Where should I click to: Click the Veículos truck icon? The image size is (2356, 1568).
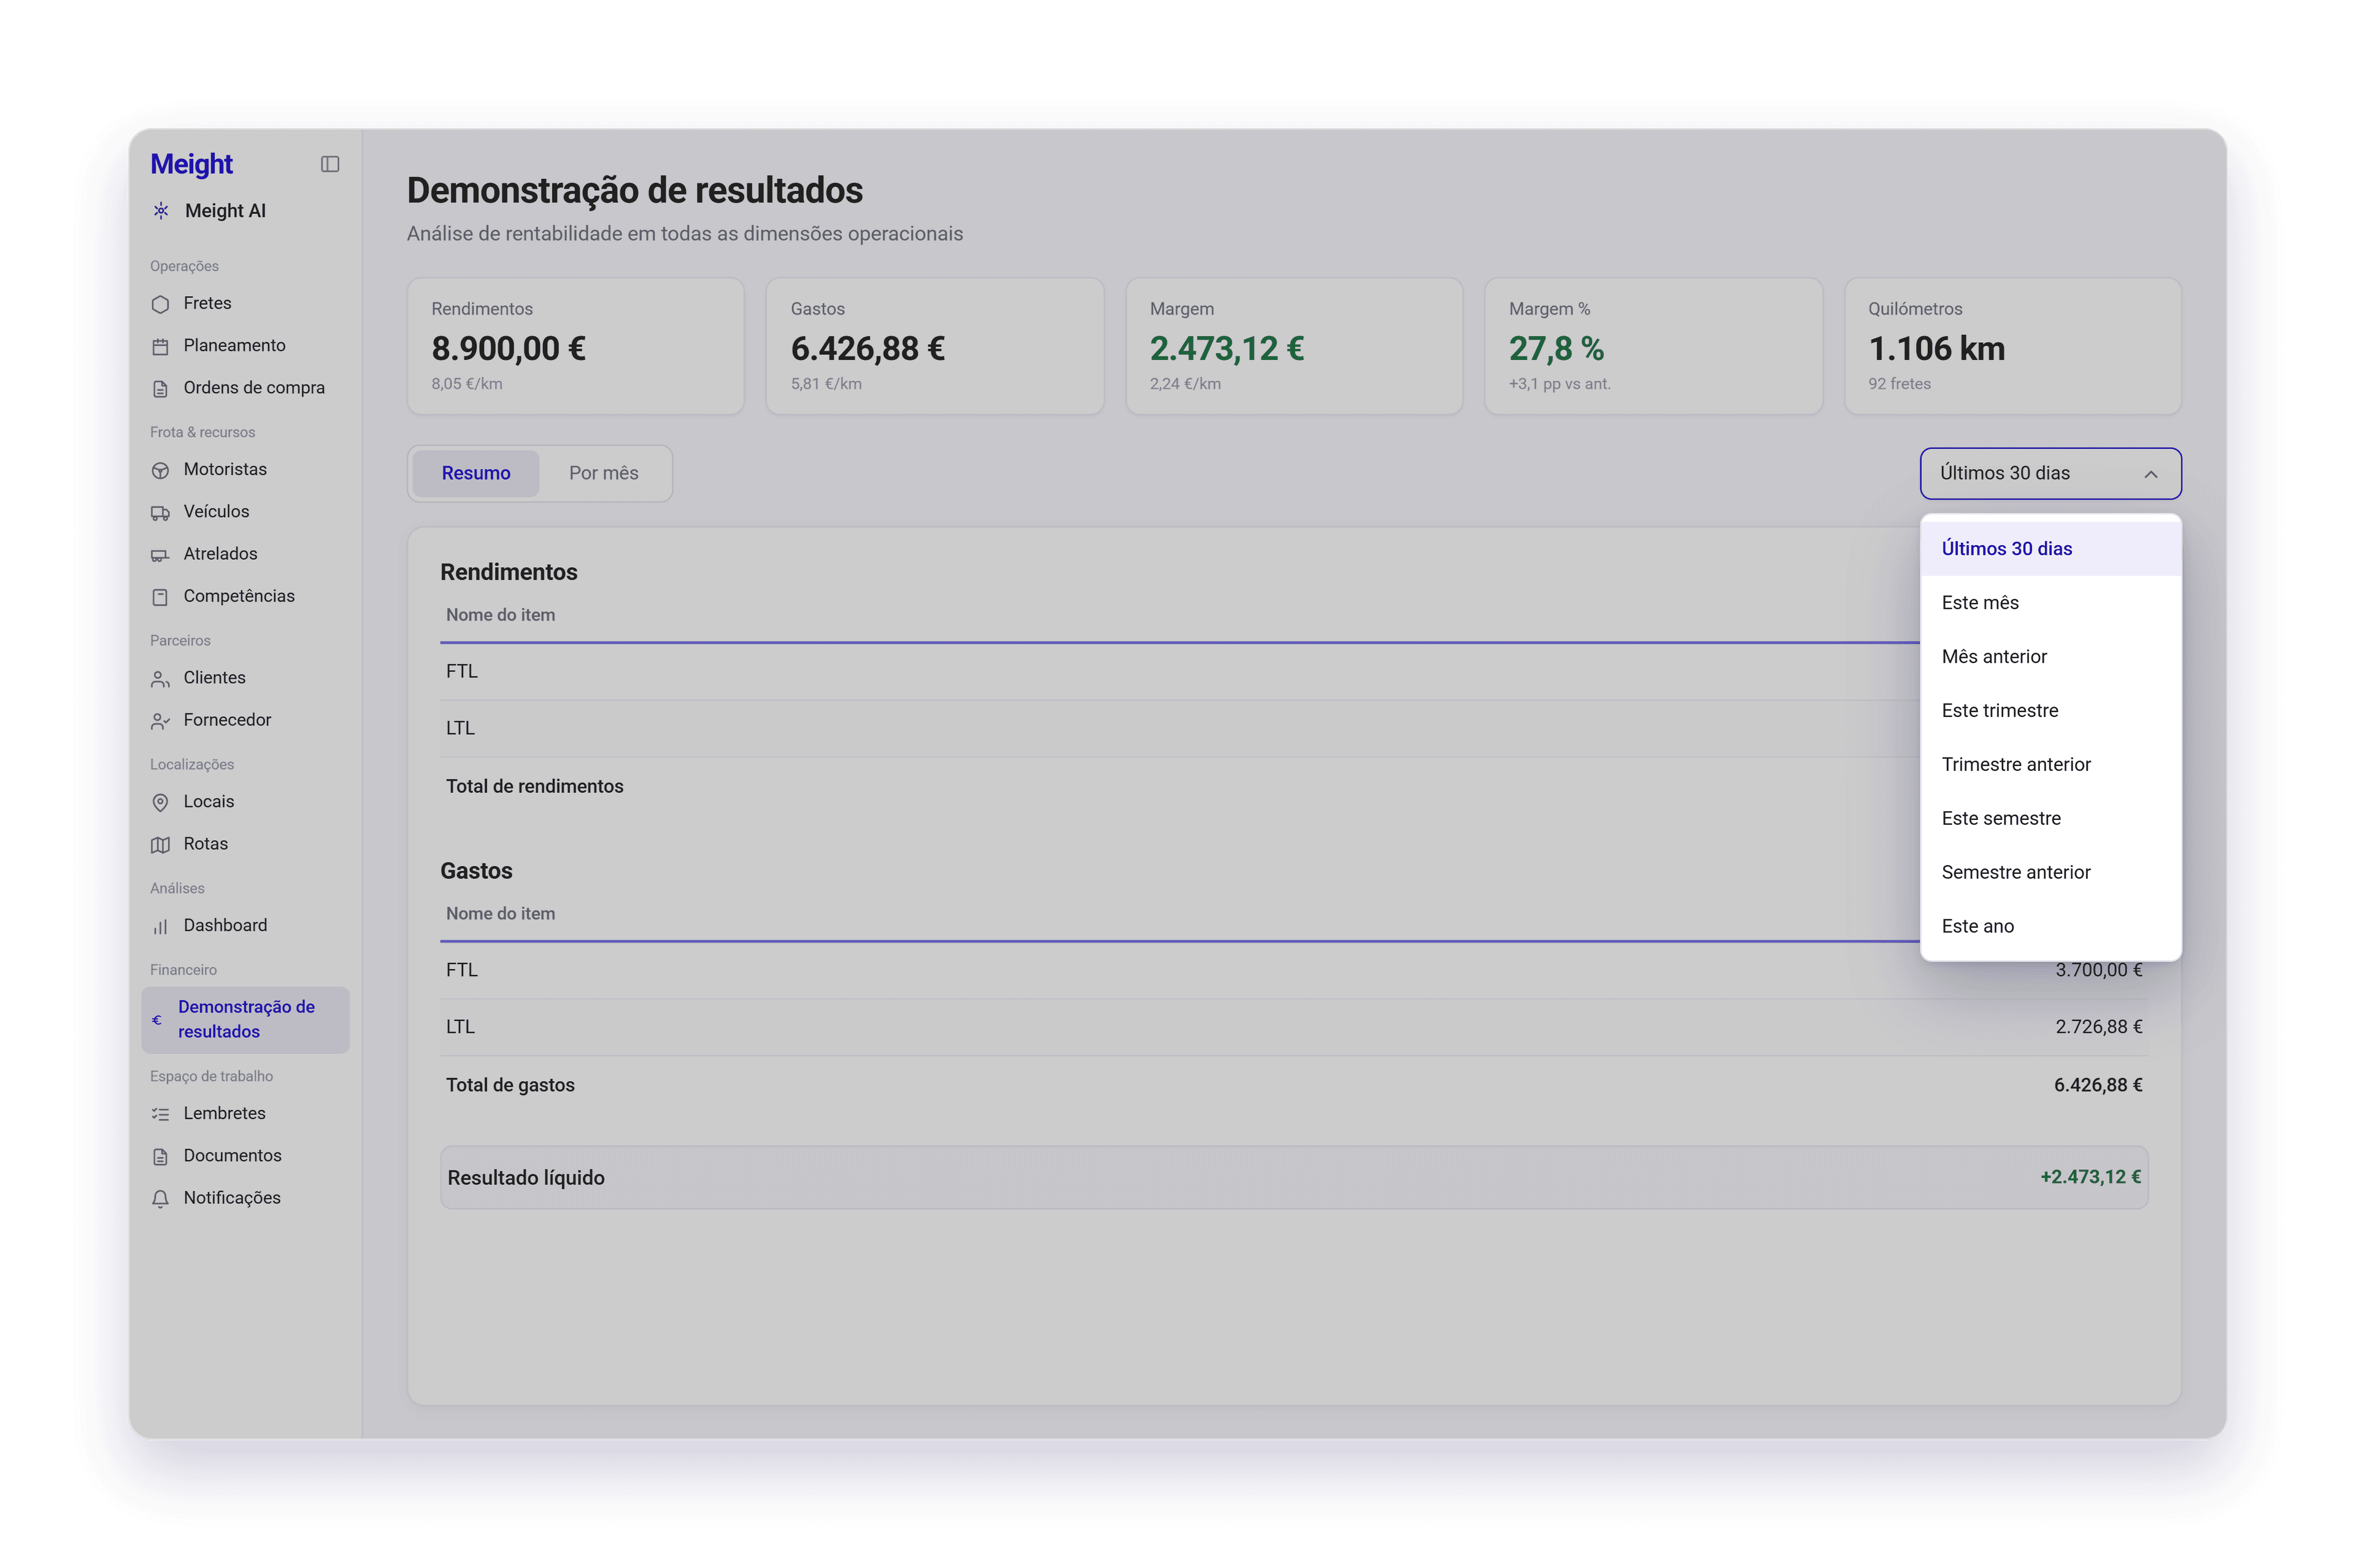[x=160, y=512]
